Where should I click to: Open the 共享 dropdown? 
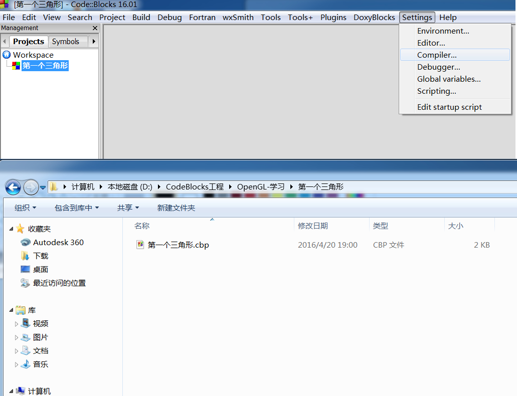128,208
